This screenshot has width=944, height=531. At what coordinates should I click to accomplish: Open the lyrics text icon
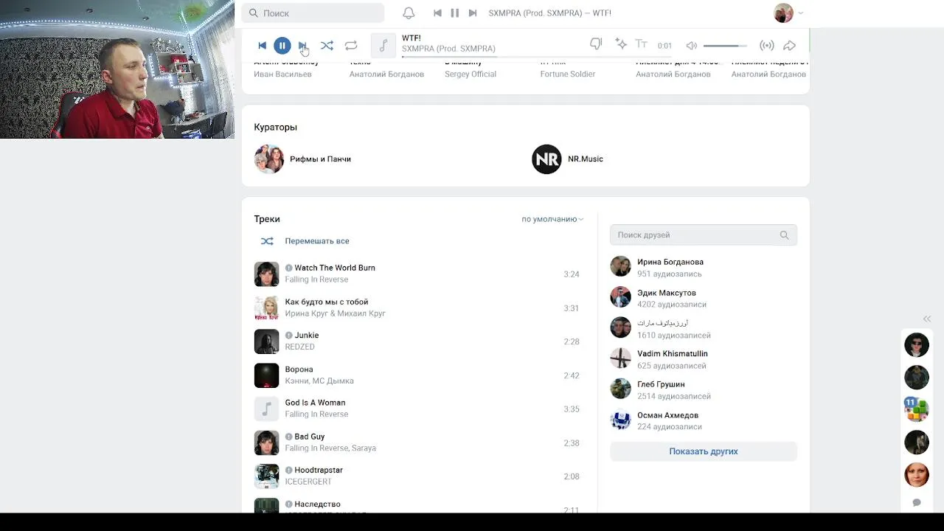pyautogui.click(x=641, y=44)
